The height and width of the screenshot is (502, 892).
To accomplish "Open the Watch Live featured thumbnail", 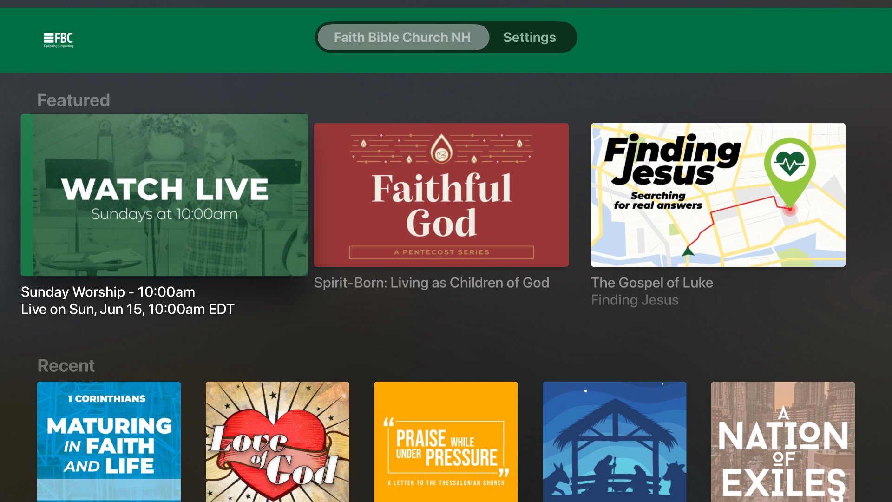I will pos(164,195).
